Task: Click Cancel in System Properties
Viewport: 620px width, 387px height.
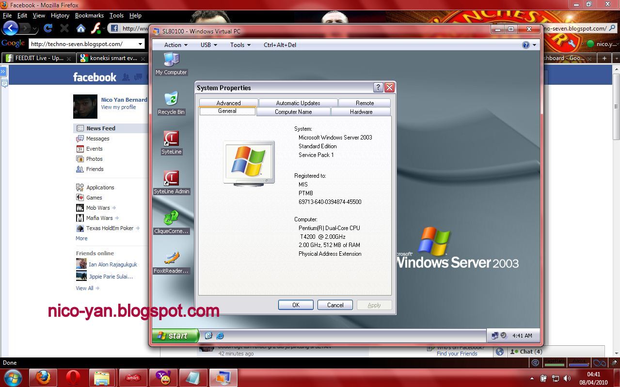Action: pos(335,305)
